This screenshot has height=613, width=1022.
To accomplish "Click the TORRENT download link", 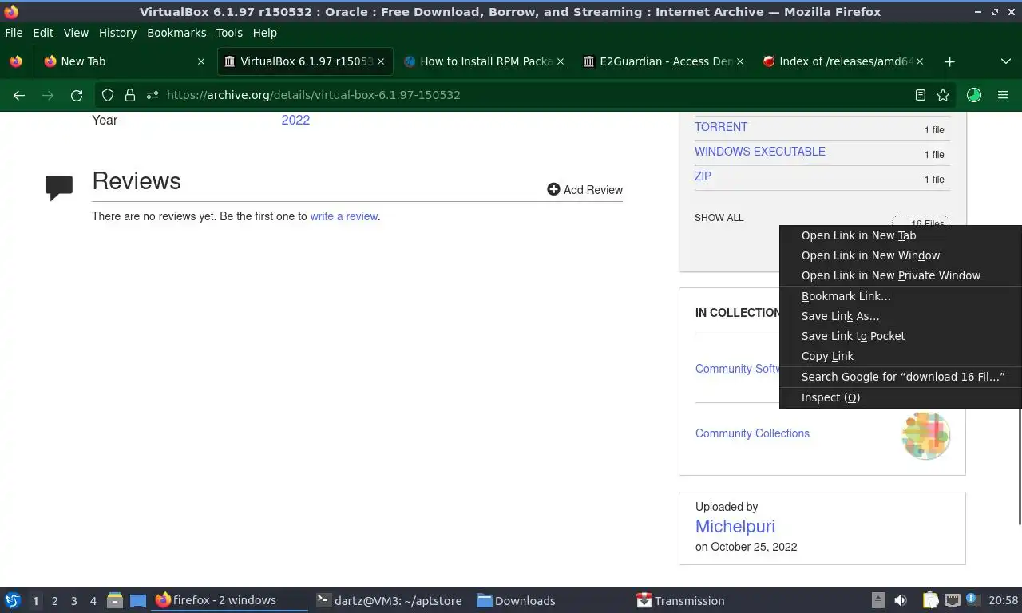I will click(721, 127).
